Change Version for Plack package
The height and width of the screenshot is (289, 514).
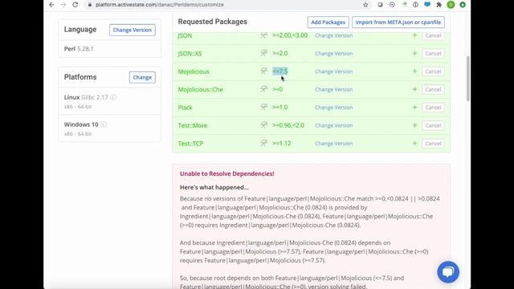pyautogui.click(x=334, y=108)
